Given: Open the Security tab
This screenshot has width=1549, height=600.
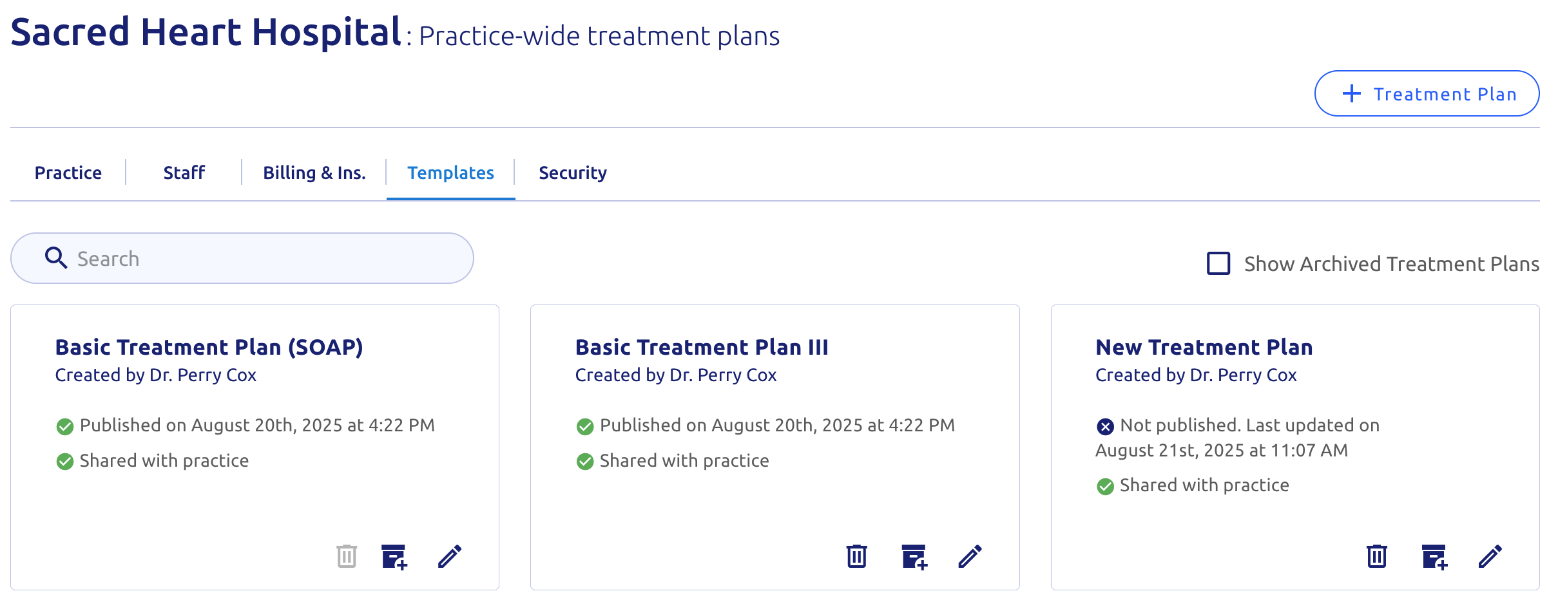Looking at the screenshot, I should point(573,173).
